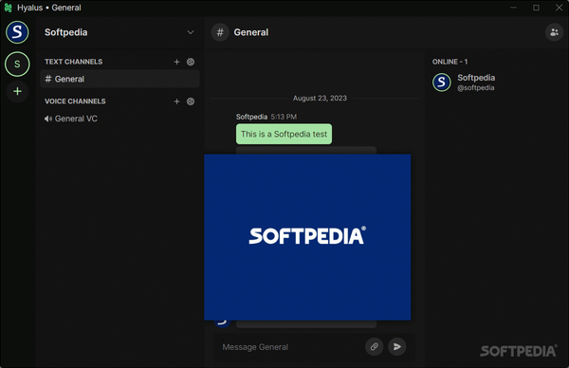Open Text Channels settings gear
Viewport: 569px width, 368px height.
[191, 62]
